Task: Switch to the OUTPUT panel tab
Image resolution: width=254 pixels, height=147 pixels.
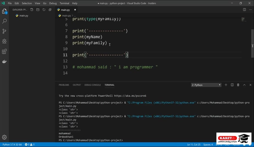Action: [77, 85]
